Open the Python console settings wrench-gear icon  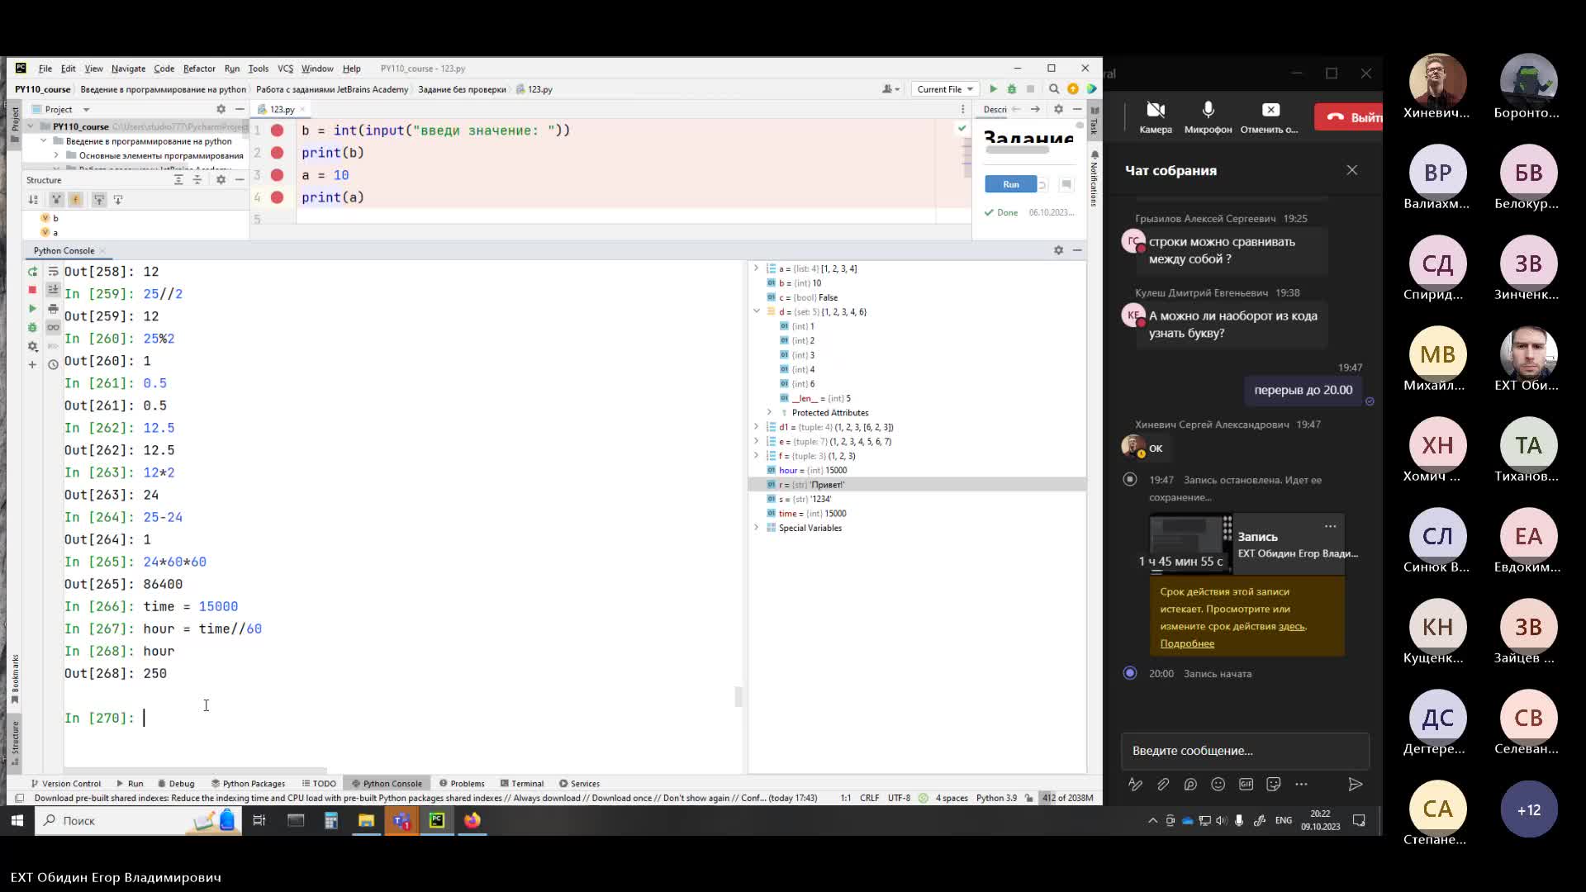32,346
